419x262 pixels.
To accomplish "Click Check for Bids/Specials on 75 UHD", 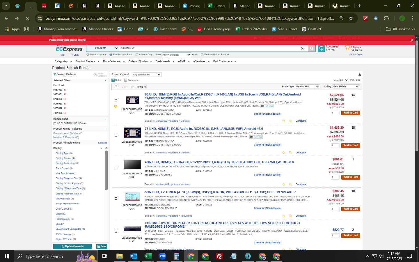I will [x=267, y=145].
